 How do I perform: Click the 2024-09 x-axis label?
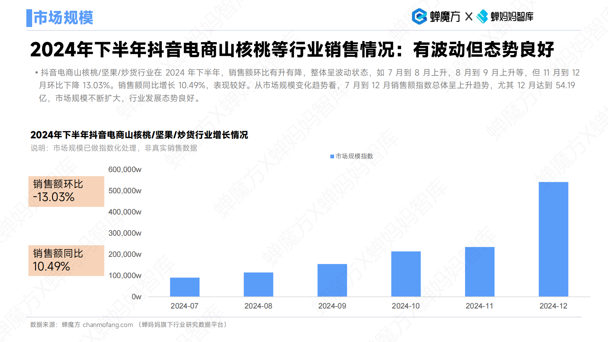coord(332,306)
